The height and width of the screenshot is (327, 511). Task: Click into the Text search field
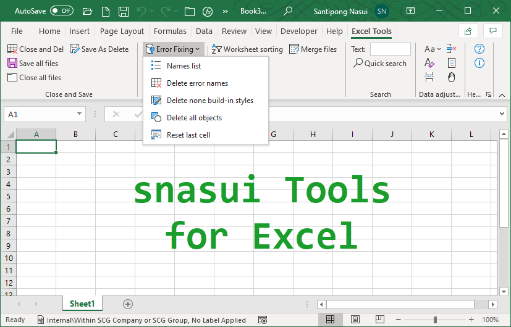coord(390,49)
